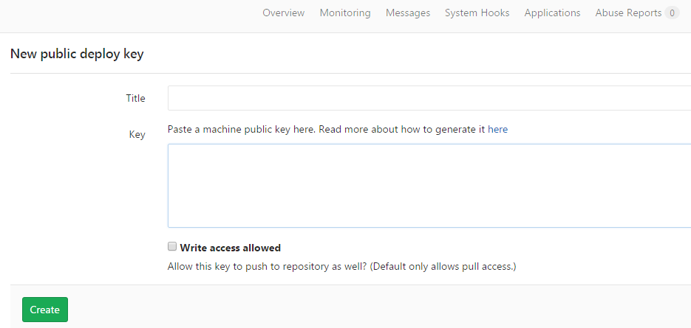
Task: Open the Abuse Reports tab
Action: pyautogui.click(x=628, y=13)
